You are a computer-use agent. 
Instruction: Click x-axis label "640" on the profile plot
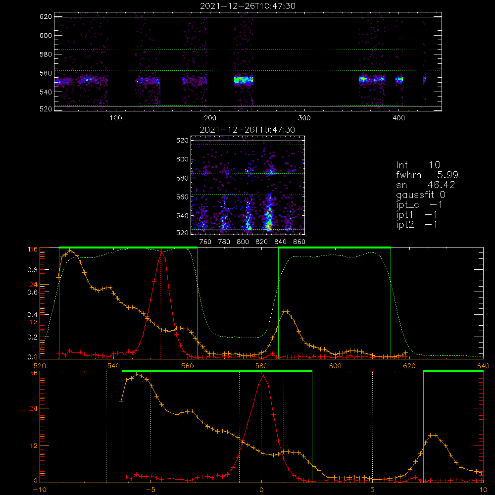(483, 366)
